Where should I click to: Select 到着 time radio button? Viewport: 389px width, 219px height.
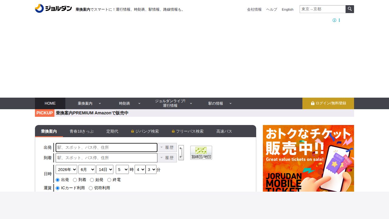click(75, 180)
